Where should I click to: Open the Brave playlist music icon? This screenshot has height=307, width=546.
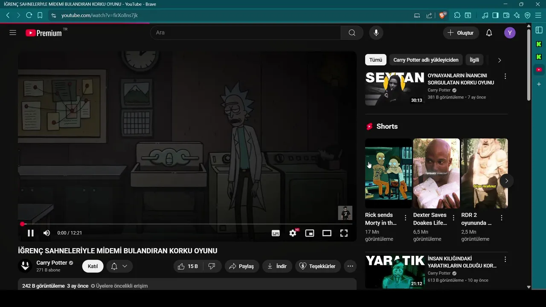tap(485, 15)
